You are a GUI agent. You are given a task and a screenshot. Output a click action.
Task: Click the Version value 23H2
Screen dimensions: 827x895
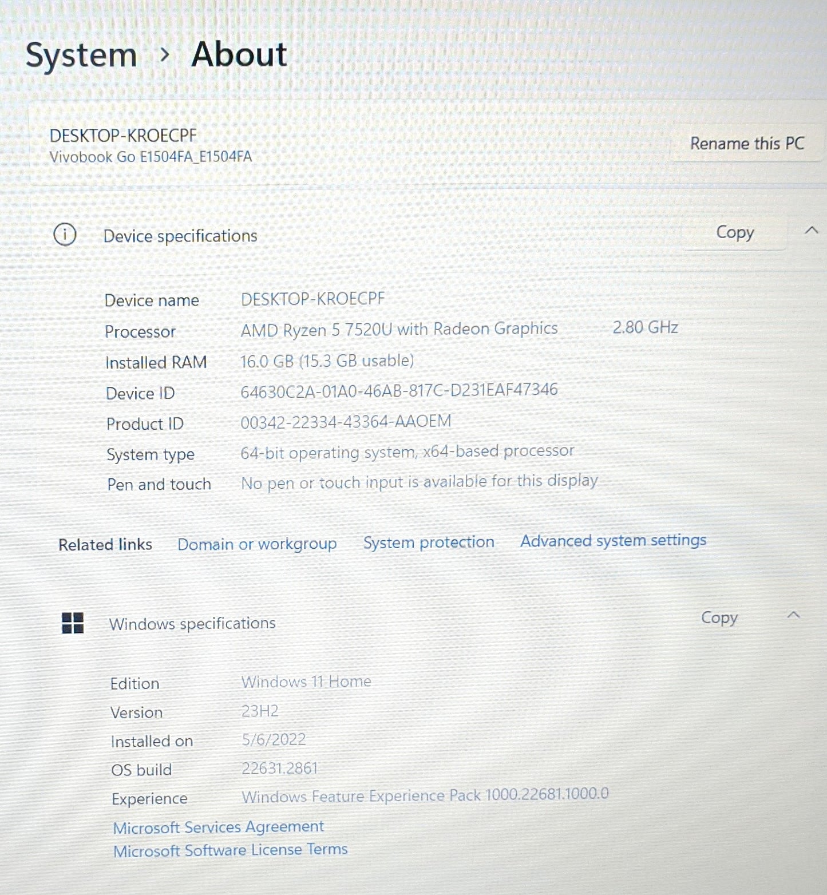(x=260, y=711)
